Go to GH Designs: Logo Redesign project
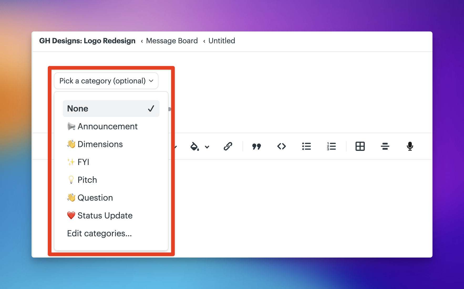The width and height of the screenshot is (464, 289). pos(87,41)
